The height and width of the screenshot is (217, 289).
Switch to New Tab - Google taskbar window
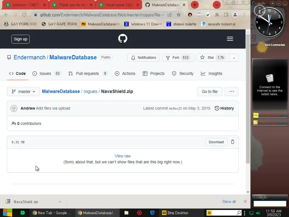pos(52,213)
